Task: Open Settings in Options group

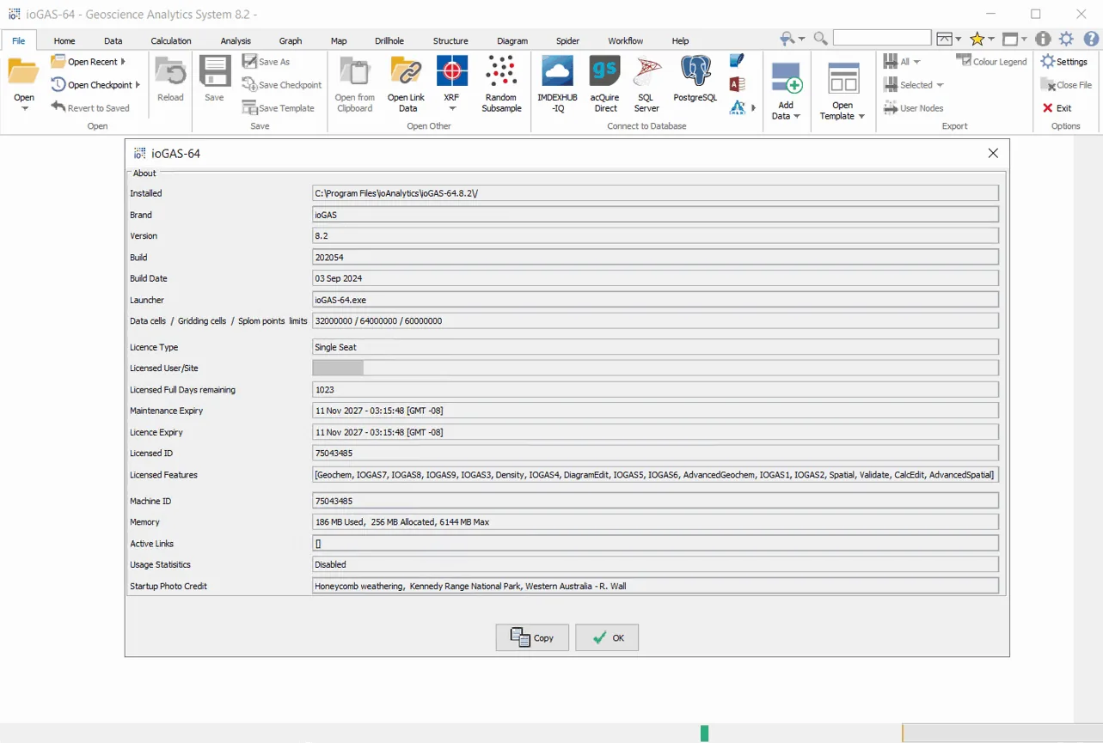Action: coord(1064,62)
